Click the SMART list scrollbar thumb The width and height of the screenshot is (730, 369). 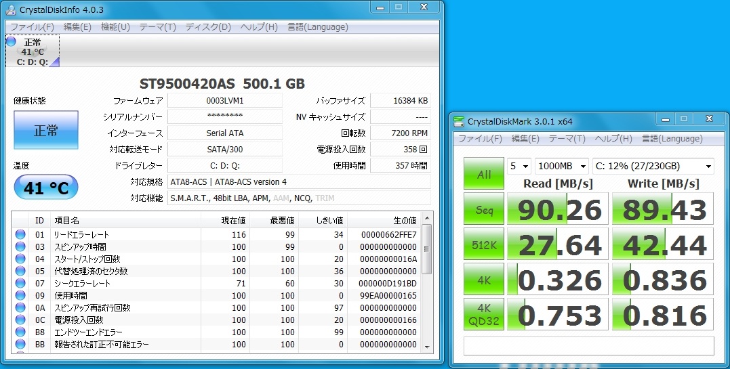pos(427,249)
